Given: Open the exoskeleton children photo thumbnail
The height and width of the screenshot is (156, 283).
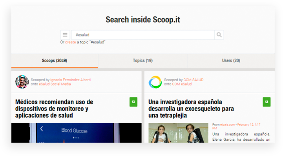Looking at the screenshot, I should click(x=178, y=133).
